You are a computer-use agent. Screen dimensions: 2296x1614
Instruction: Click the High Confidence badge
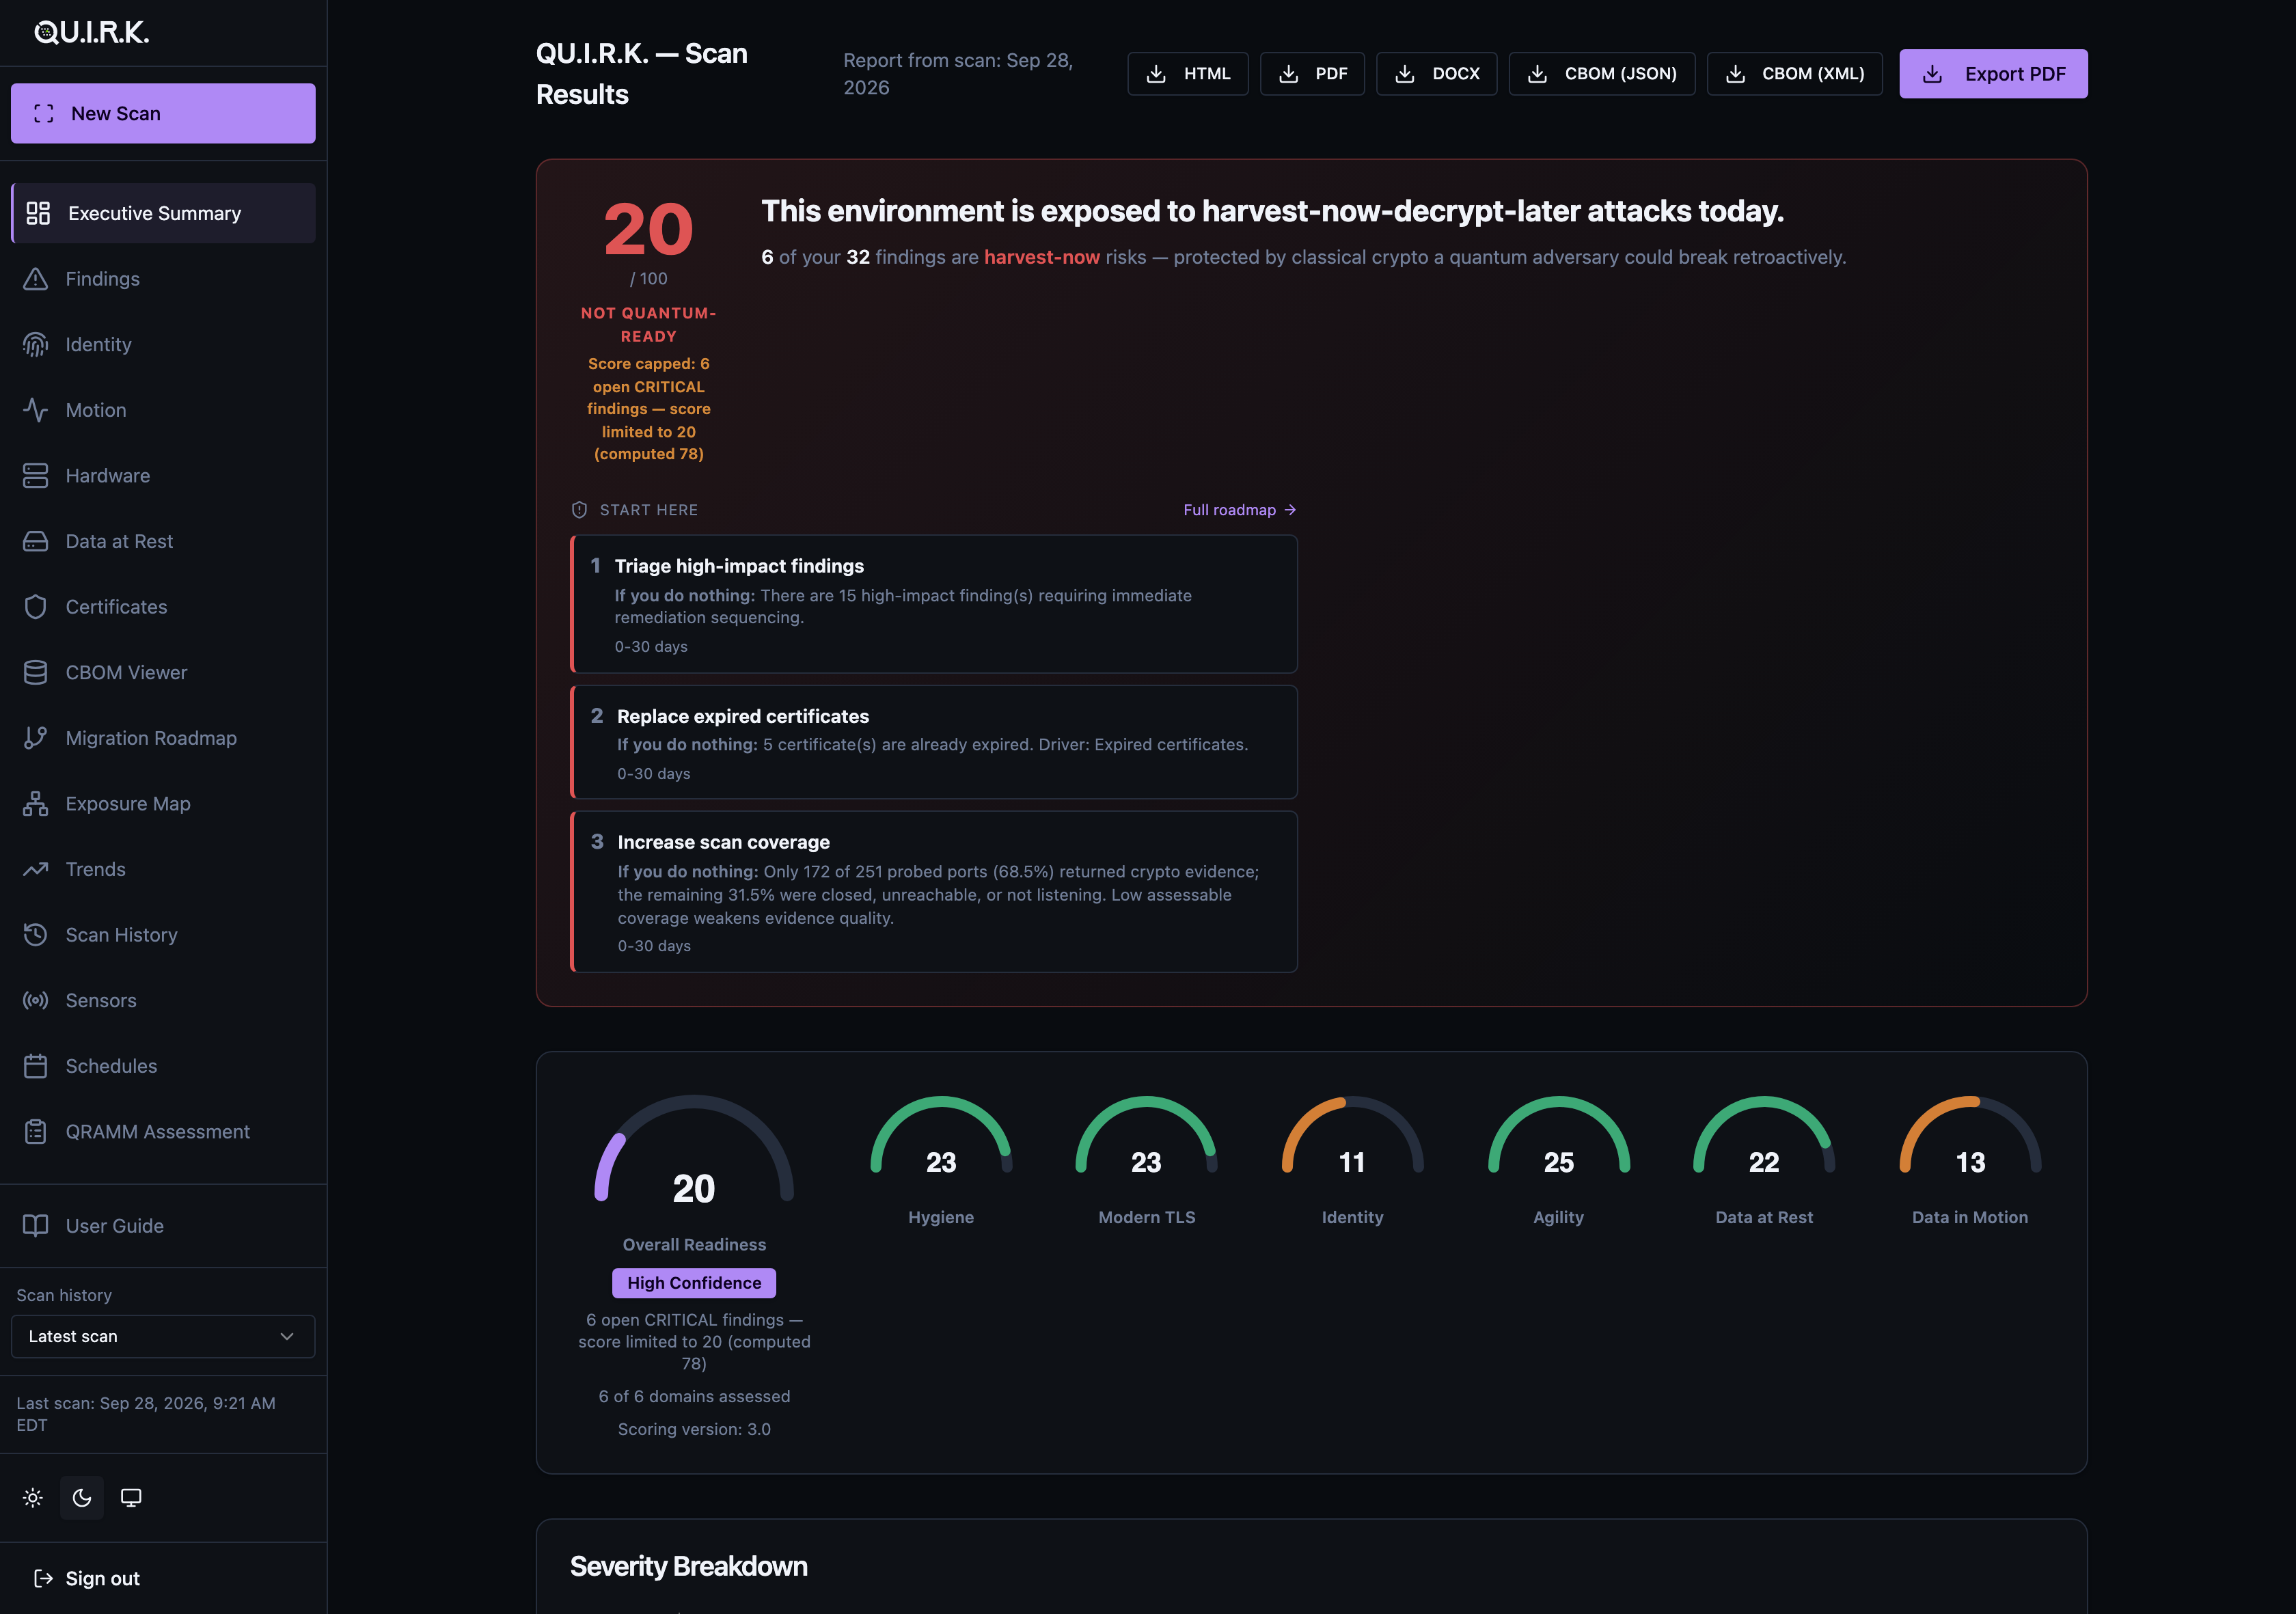pos(694,1283)
